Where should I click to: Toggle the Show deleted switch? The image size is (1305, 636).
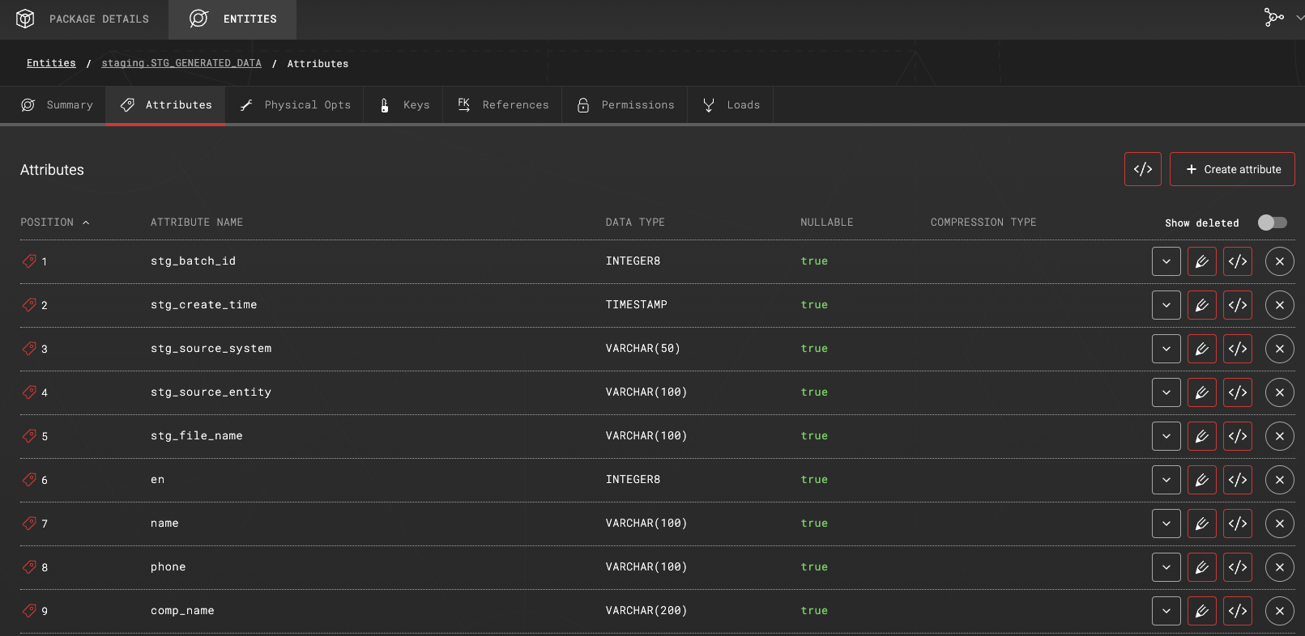1272,223
